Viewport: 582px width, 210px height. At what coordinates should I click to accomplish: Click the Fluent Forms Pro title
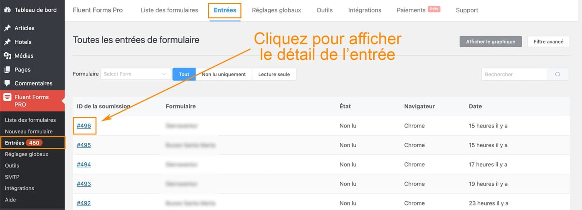[x=98, y=10]
